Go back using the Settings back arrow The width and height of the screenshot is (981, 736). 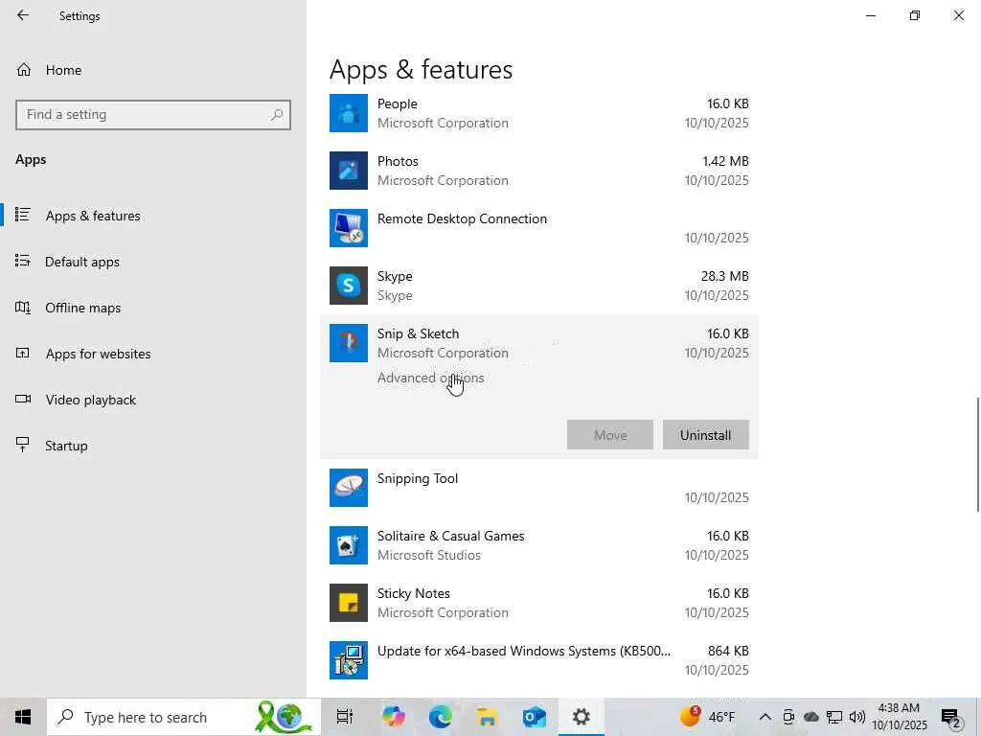[23, 15]
